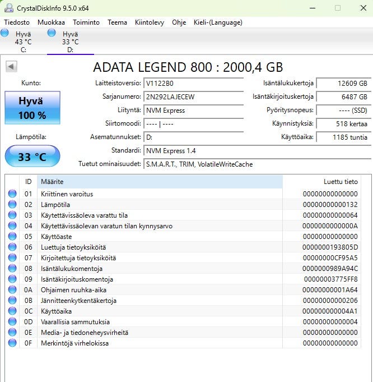Click the previous disk arrow button
The image size is (373, 382).
pos(11,67)
